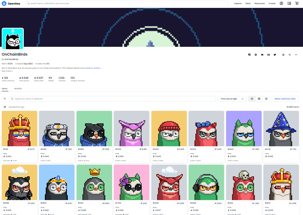Select the Items tab
The image size is (303, 215).
5,89
